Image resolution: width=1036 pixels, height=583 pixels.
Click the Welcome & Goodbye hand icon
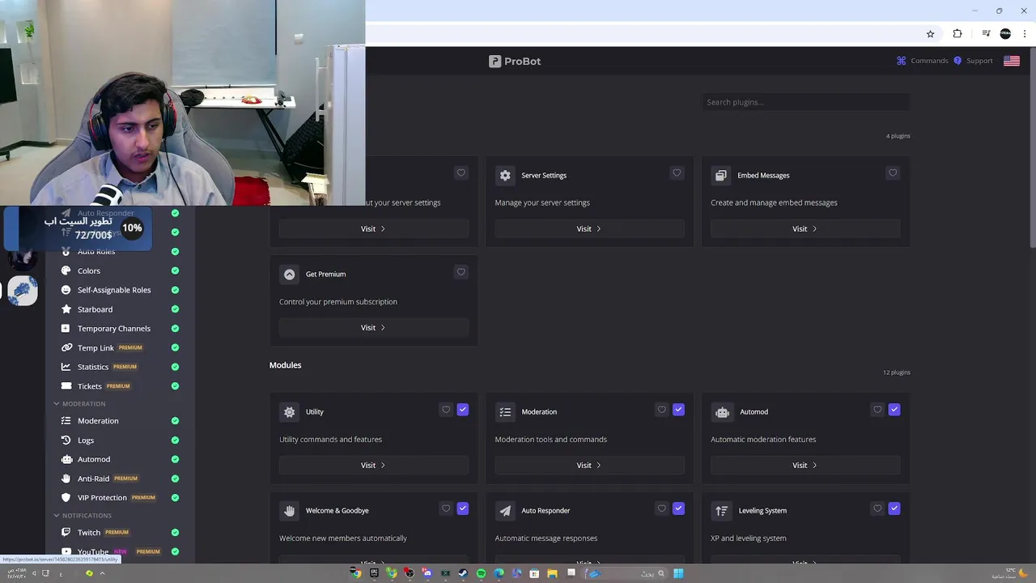[289, 511]
